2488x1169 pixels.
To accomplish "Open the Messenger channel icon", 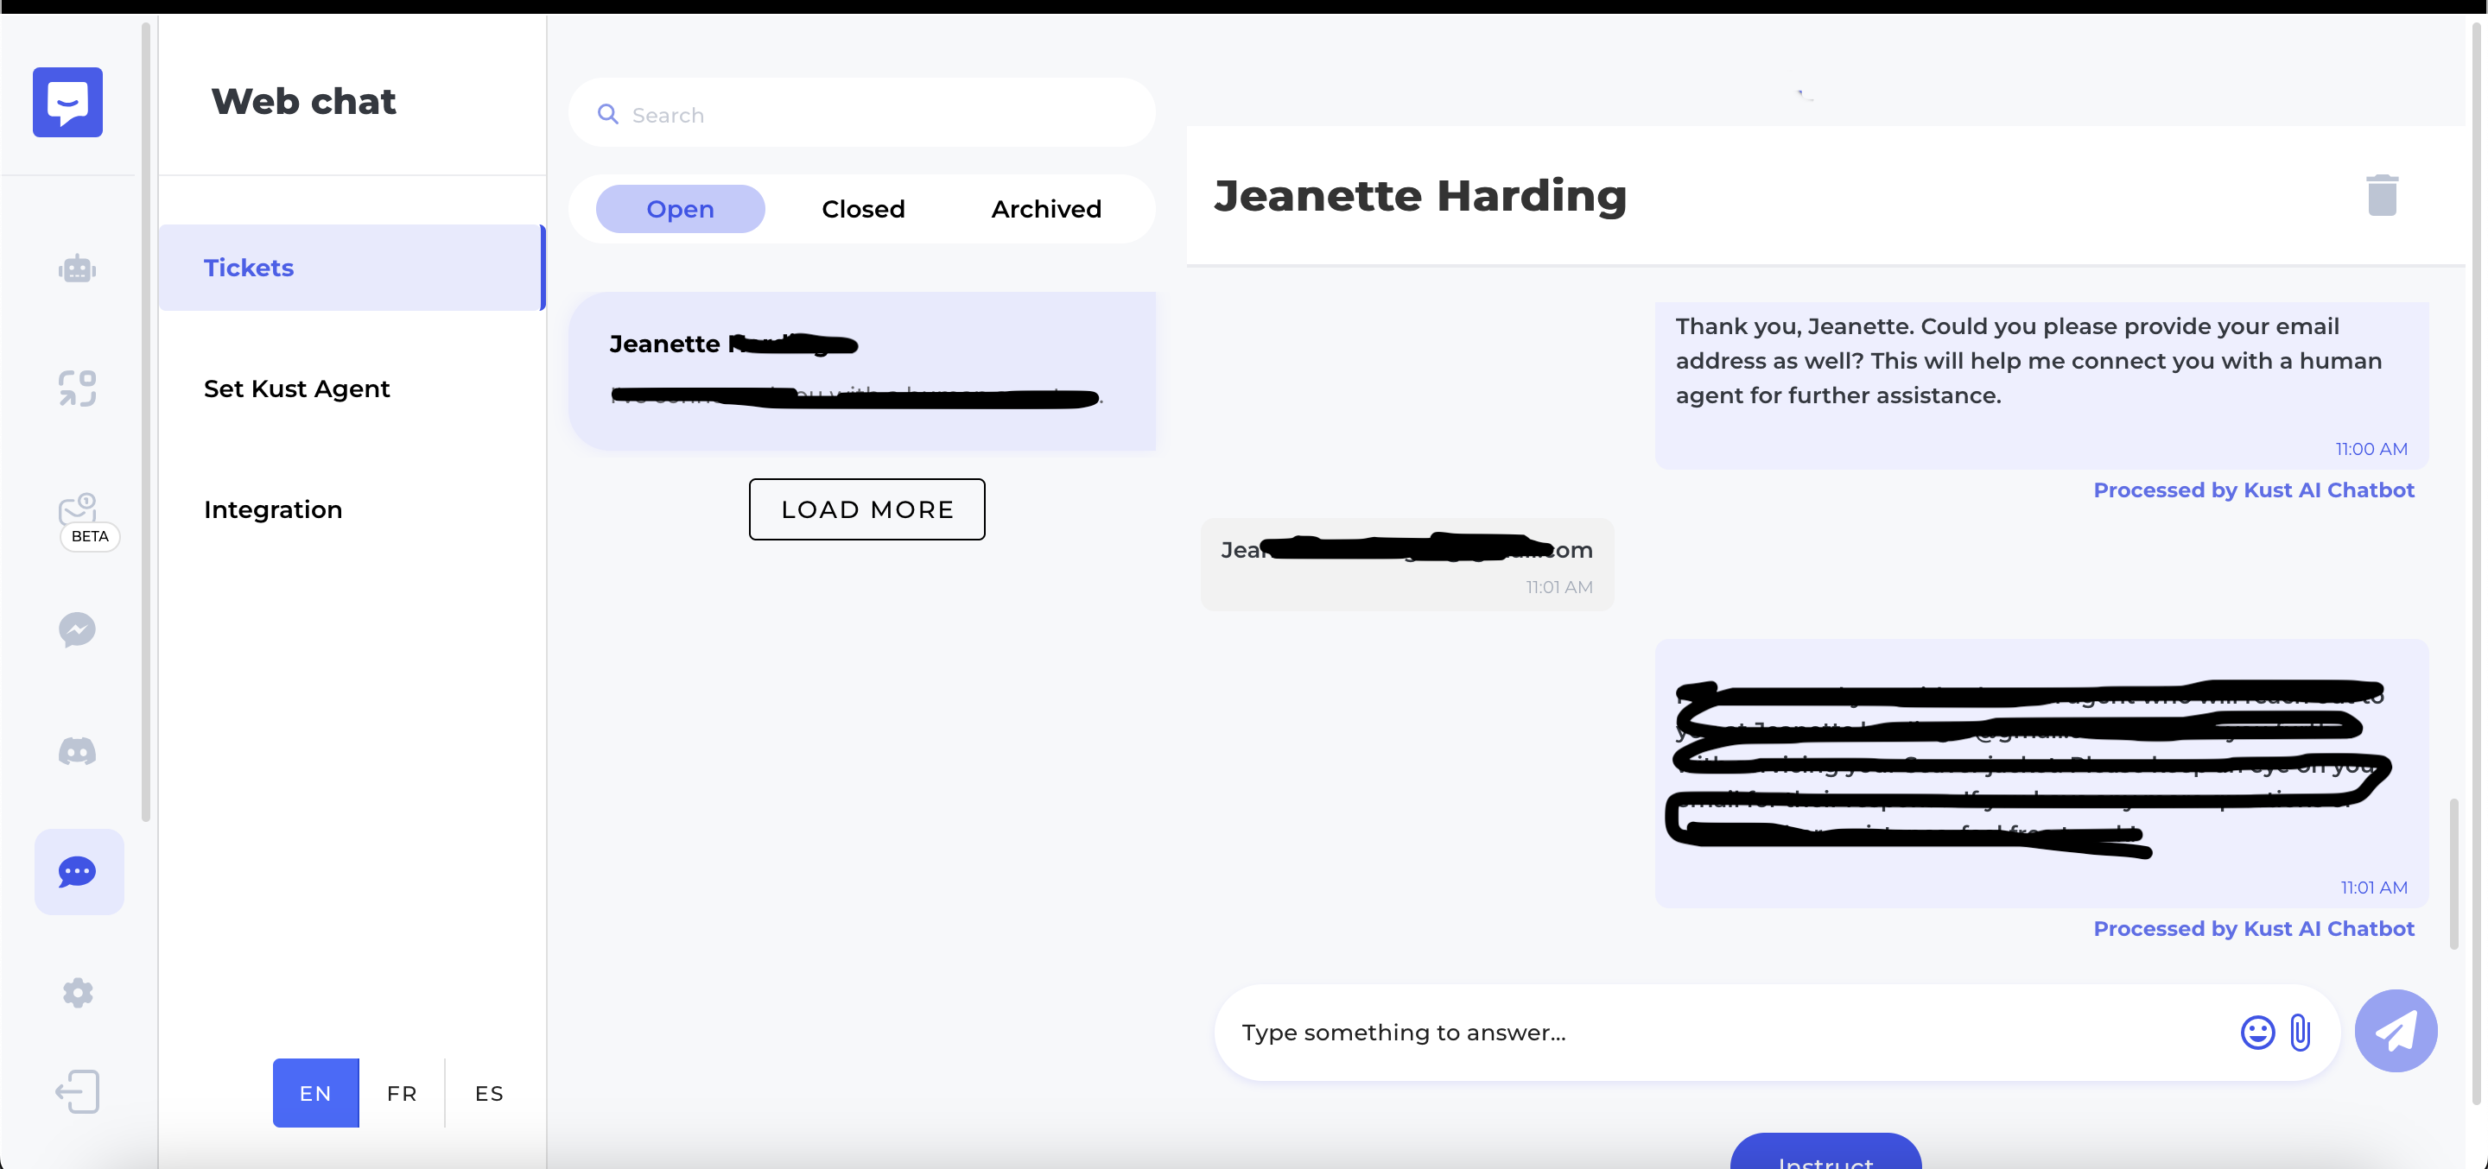I will pos(77,629).
